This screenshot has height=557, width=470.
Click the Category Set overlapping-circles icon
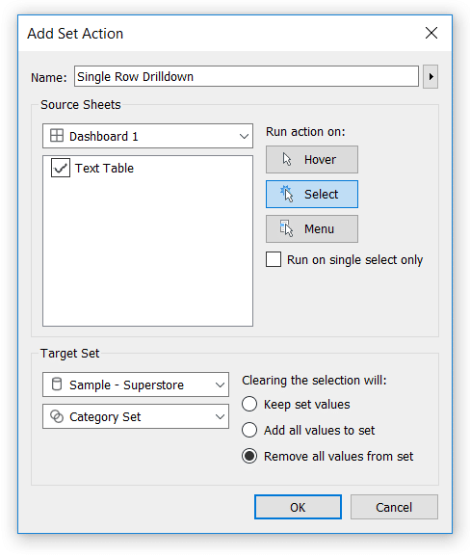(x=57, y=416)
